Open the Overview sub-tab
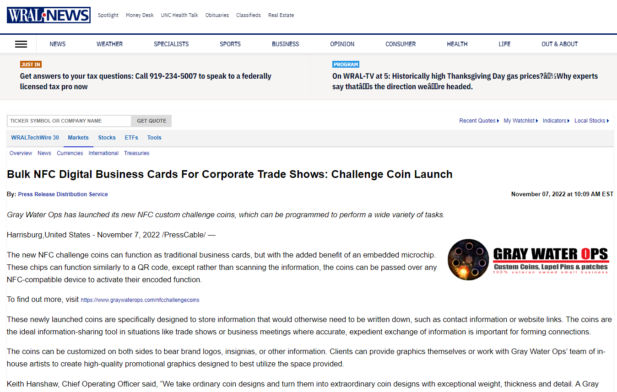 [21, 153]
